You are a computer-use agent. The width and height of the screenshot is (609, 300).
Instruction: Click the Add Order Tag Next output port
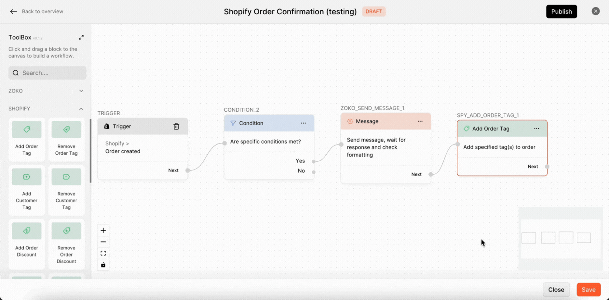pos(547,167)
